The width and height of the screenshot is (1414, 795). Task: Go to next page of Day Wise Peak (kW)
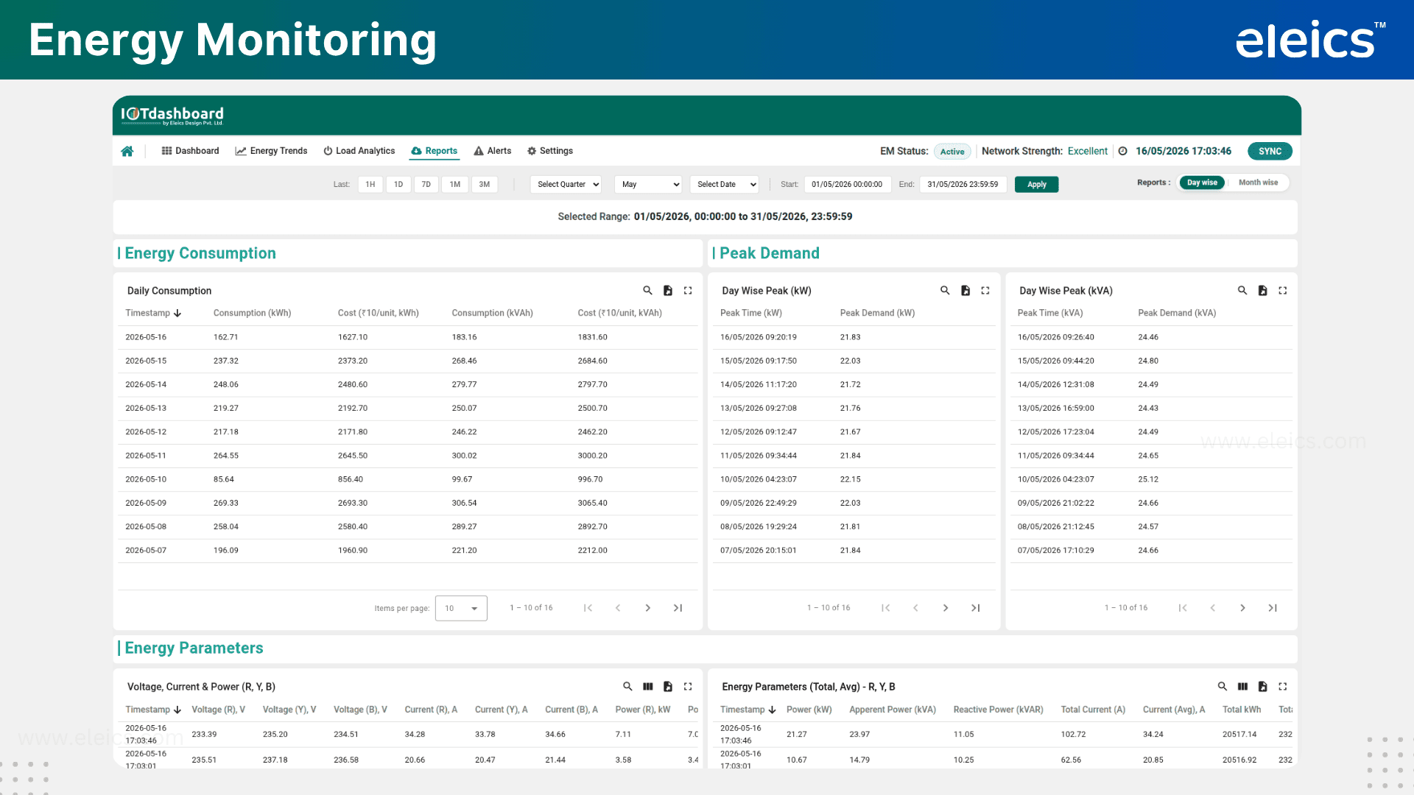[946, 608]
